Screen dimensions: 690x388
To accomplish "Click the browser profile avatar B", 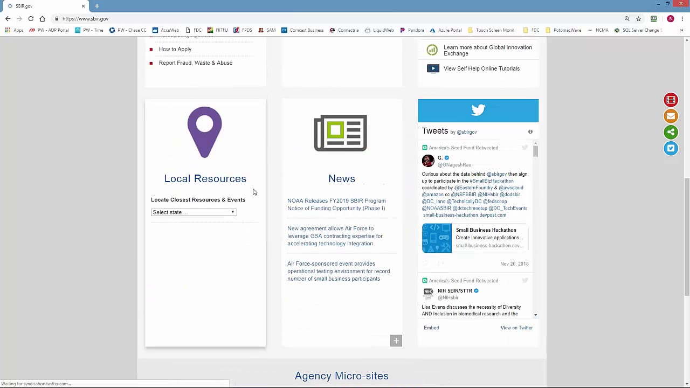I will pos(671,19).
